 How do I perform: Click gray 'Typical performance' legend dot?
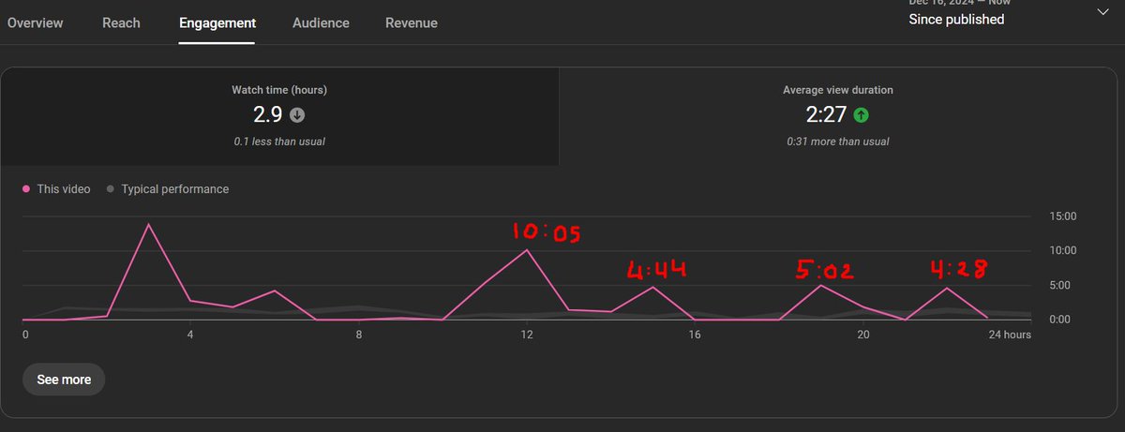(x=111, y=189)
